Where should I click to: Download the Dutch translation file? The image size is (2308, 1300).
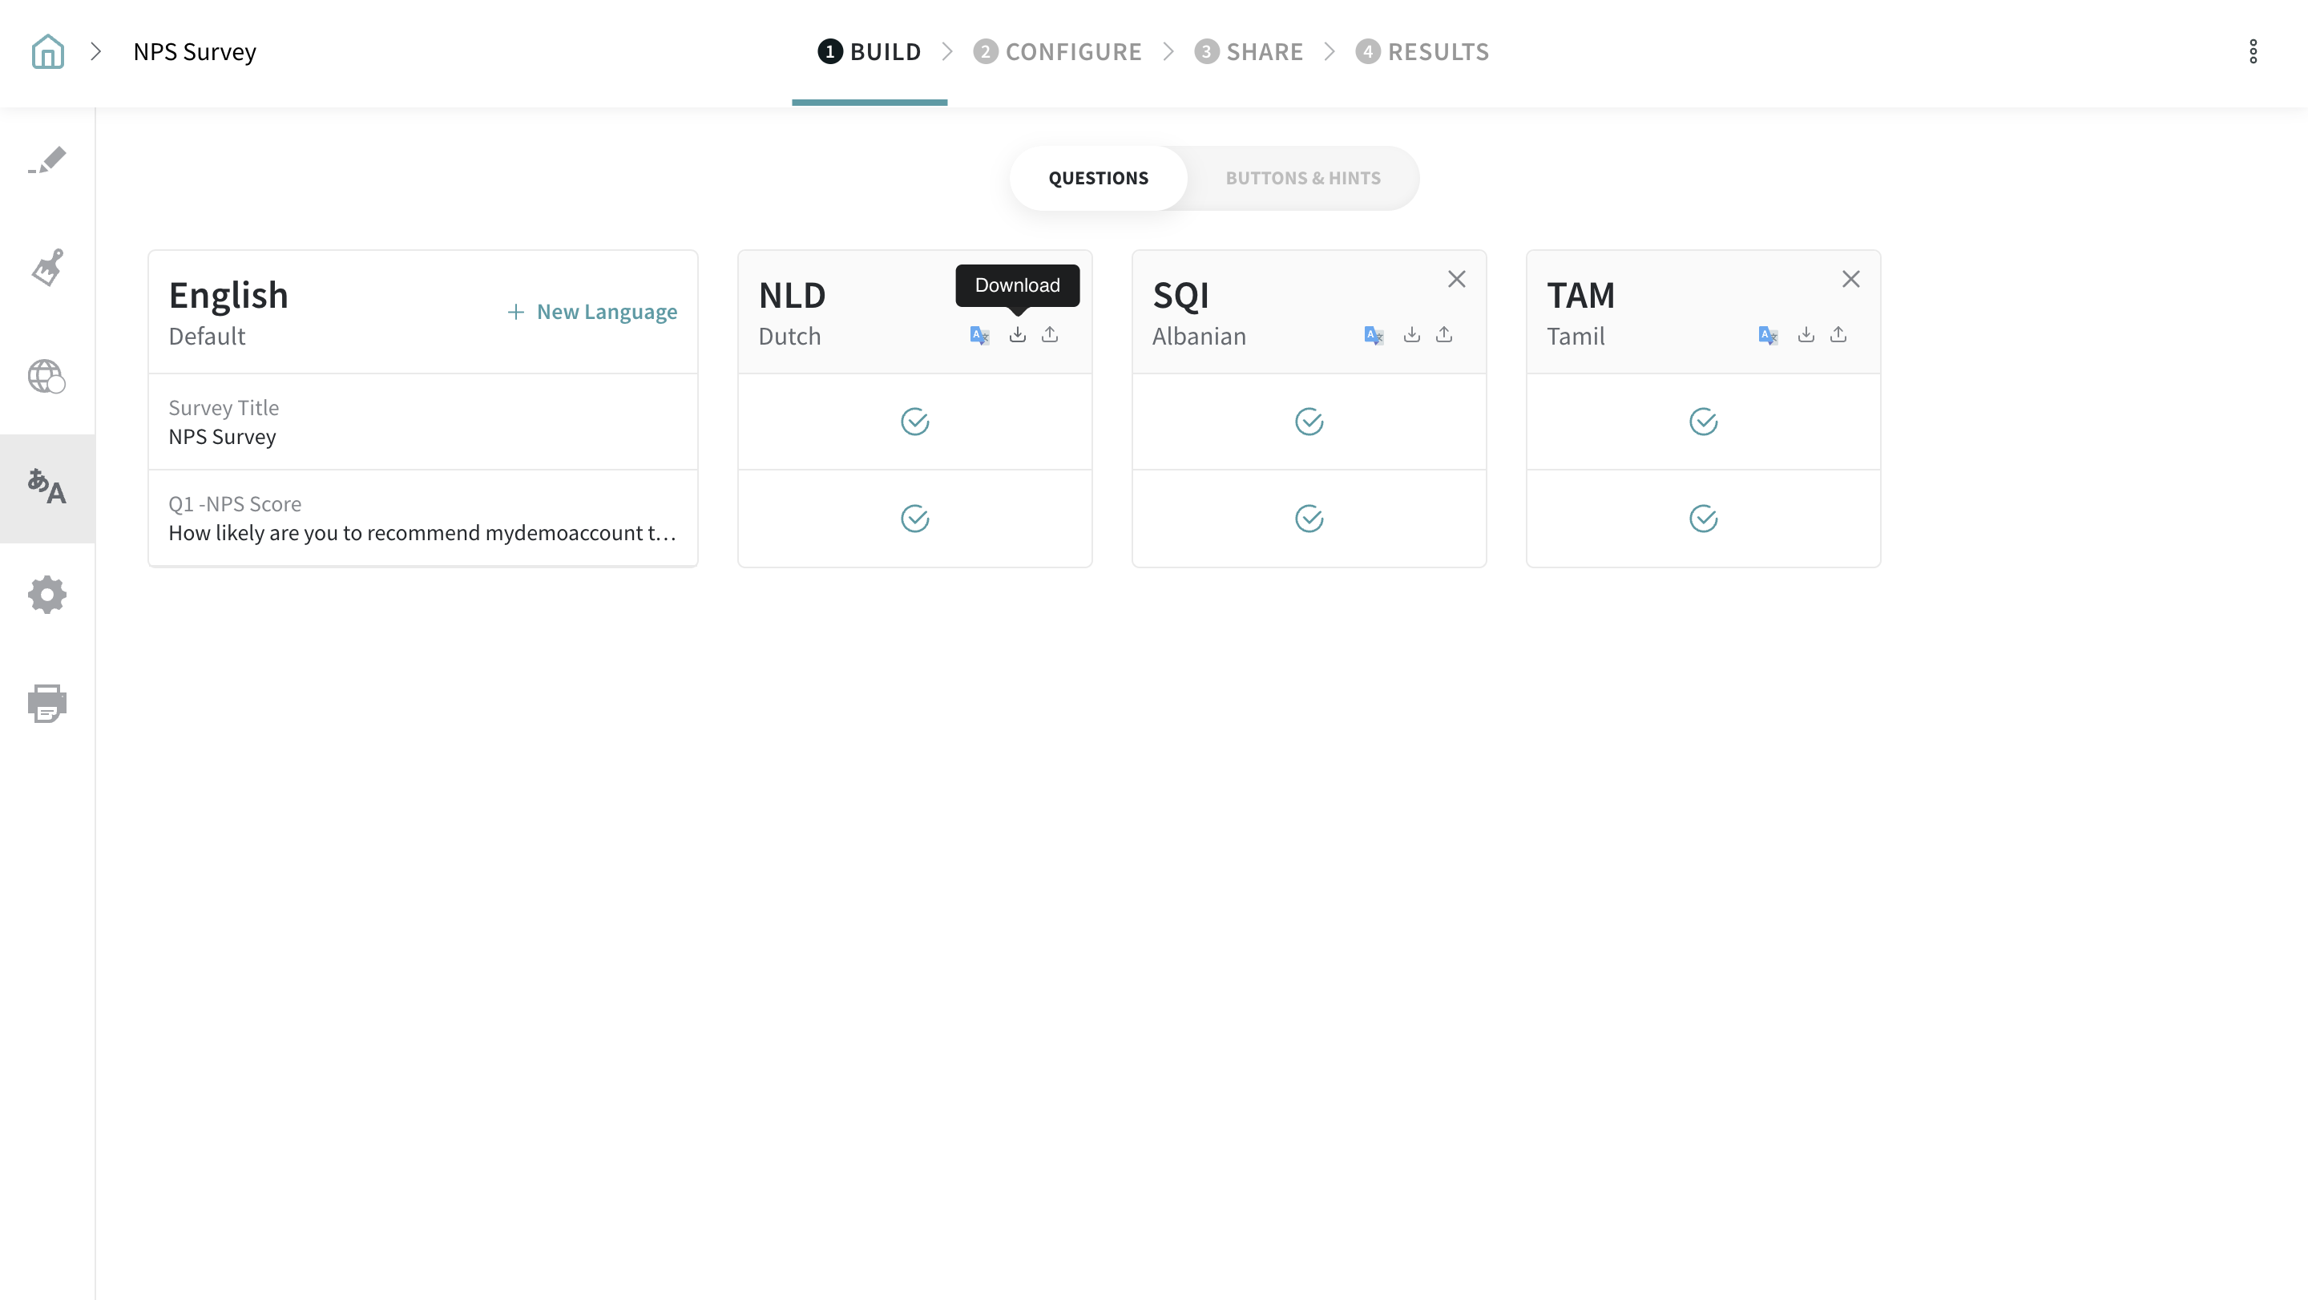[1017, 335]
